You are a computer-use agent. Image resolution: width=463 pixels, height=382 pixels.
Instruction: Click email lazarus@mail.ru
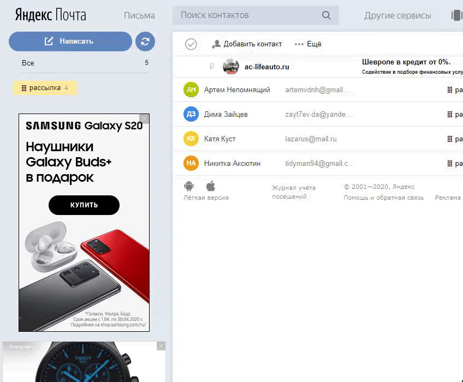[311, 139]
